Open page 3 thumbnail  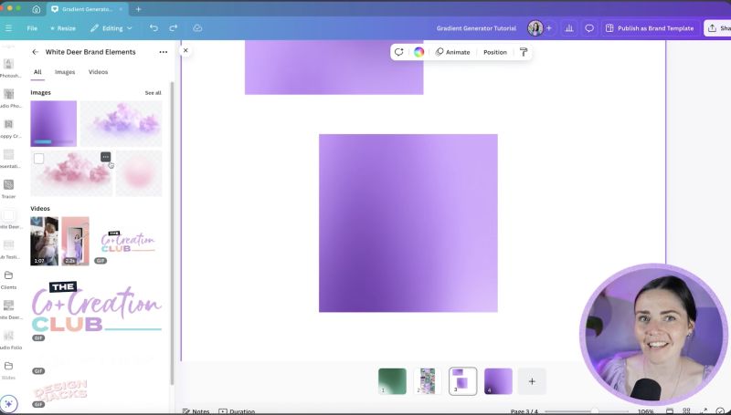pyautogui.click(x=462, y=381)
